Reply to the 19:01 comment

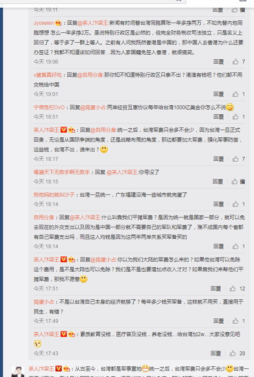tap(219, 94)
